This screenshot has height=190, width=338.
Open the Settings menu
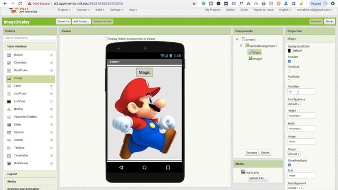(x=116, y=10)
